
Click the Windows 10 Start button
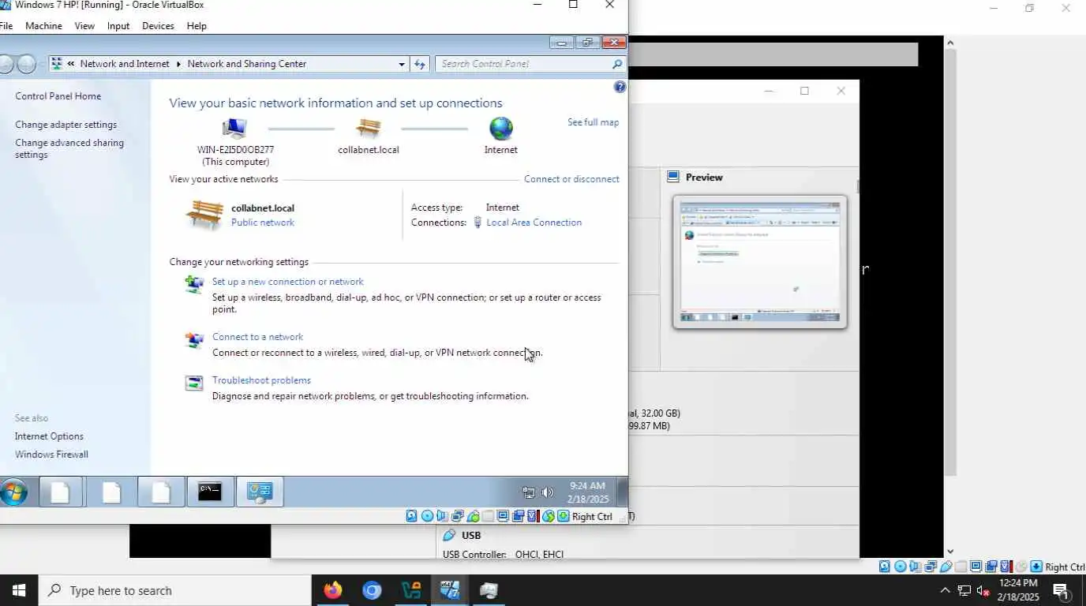[x=19, y=590]
